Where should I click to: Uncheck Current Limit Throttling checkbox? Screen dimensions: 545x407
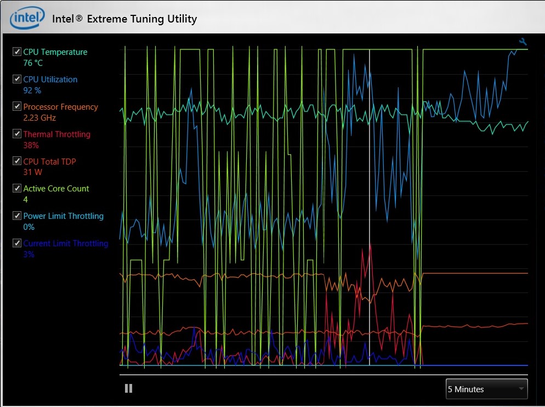tap(16, 243)
